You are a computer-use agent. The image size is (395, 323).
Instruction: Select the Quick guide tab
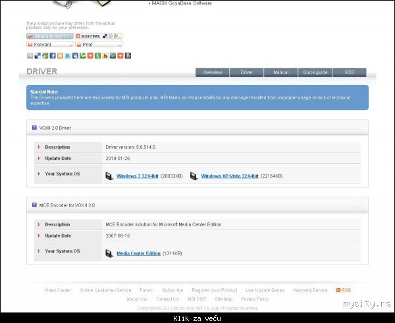click(x=315, y=72)
